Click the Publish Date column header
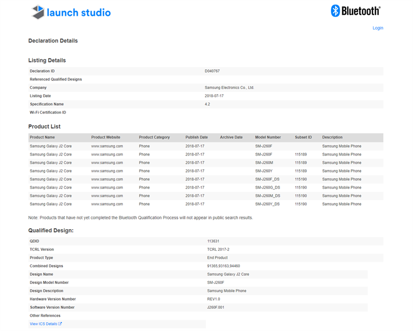This screenshot has height=331, width=413. 196,137
